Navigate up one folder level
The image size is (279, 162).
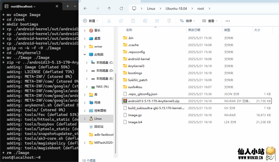pos(109,8)
